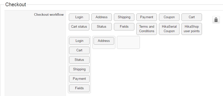
Task: Click Payment in the first workflow step column
Action: [79, 79]
